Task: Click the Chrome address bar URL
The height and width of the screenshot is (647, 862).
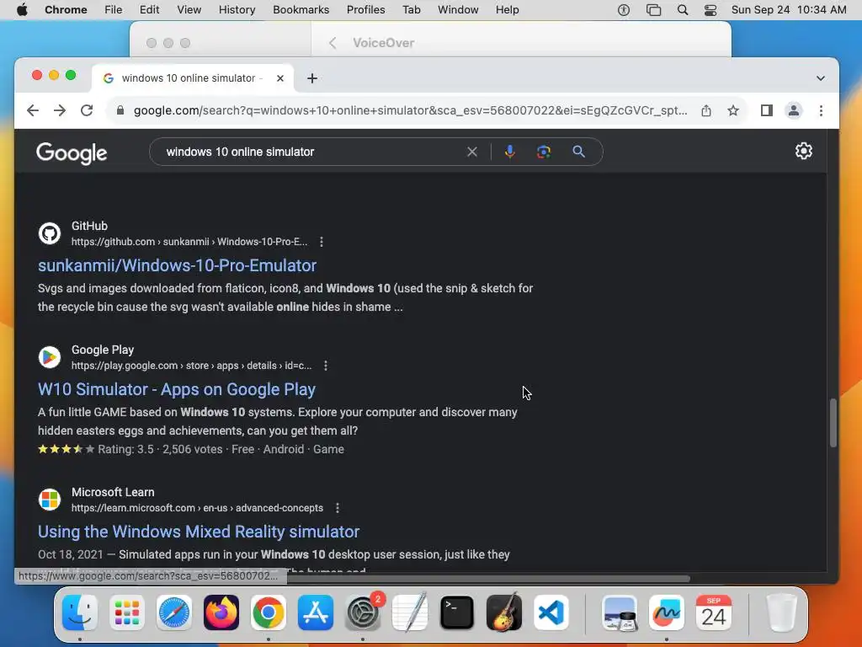Action: (410, 110)
